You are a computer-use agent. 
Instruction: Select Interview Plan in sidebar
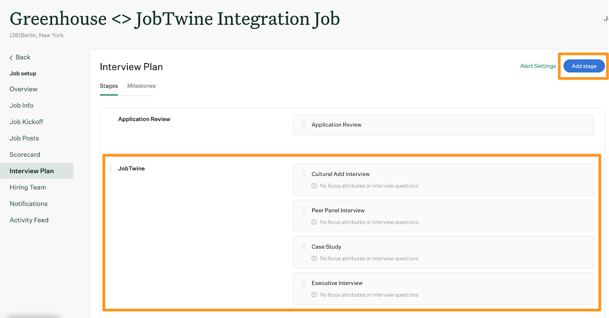pyautogui.click(x=37, y=171)
